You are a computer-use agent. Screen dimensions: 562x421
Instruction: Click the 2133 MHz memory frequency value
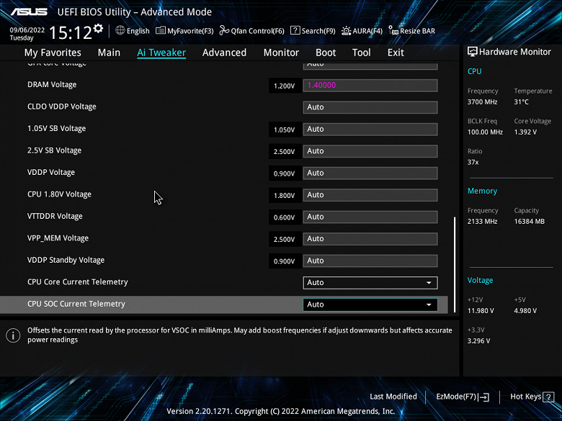(x=483, y=222)
